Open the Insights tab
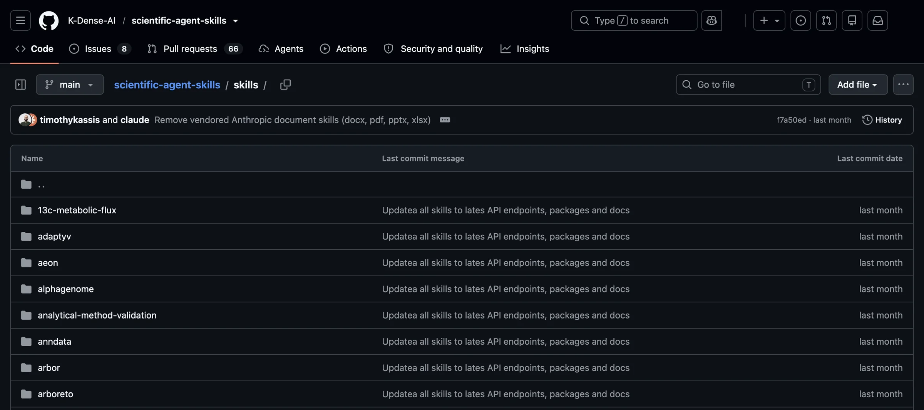Image resolution: width=924 pixels, height=410 pixels. 524,49
